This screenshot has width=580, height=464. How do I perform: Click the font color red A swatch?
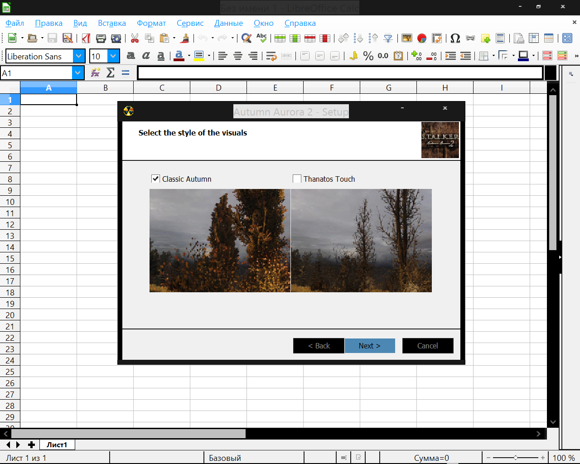click(179, 56)
